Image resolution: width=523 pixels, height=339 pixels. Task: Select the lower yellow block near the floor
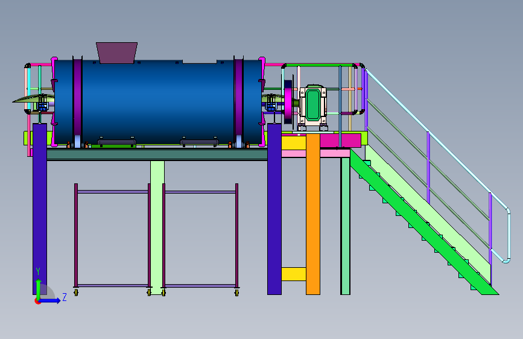[x=294, y=274]
